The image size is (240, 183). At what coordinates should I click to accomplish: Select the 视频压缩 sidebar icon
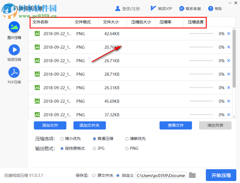pos(14,52)
